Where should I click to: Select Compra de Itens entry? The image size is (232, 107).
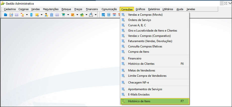155,52
